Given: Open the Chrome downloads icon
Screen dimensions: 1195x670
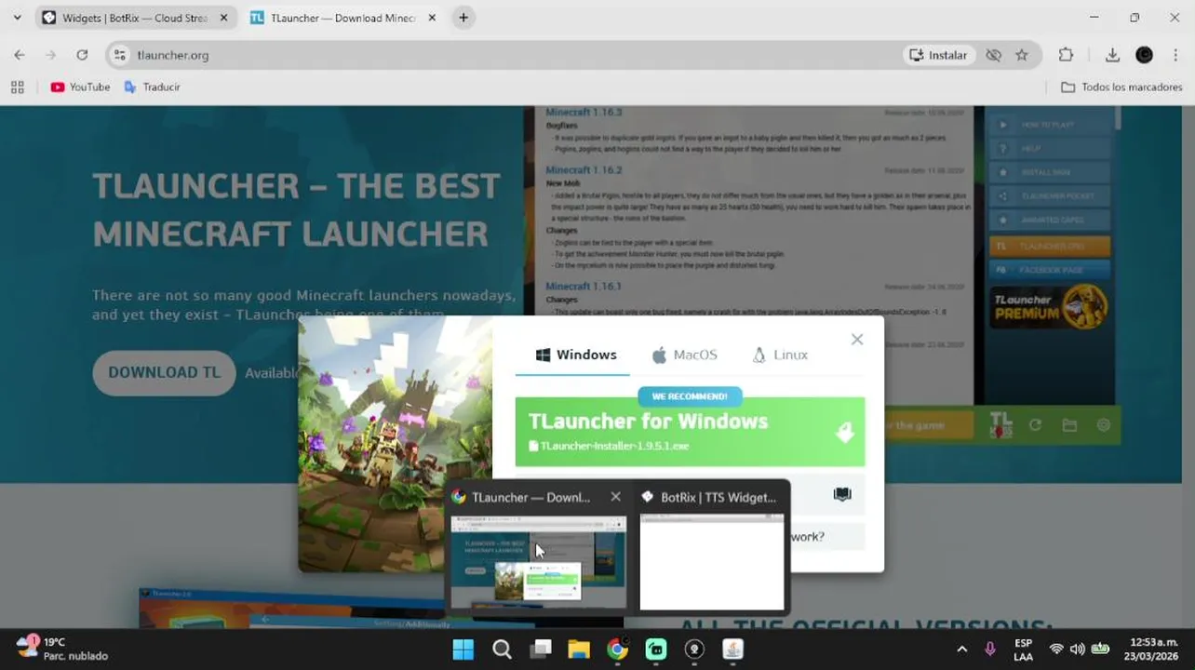Looking at the screenshot, I should coord(1112,55).
